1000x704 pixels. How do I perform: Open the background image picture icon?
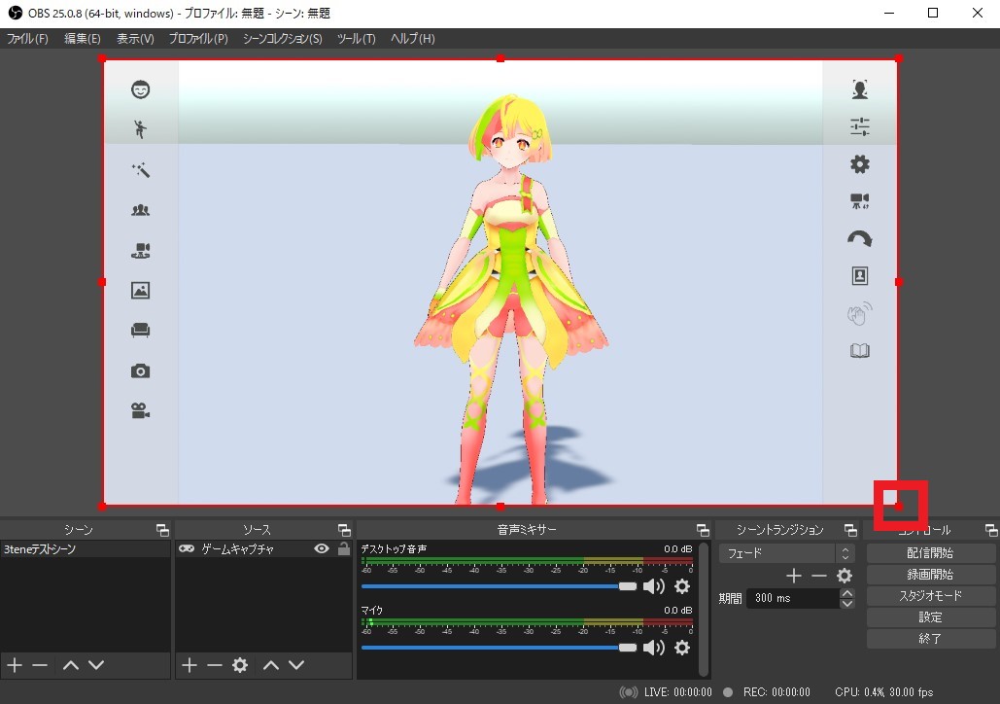pyautogui.click(x=140, y=291)
